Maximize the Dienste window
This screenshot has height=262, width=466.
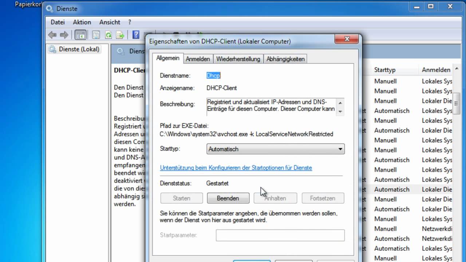click(431, 6)
